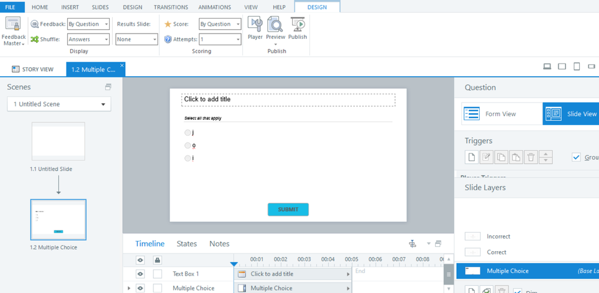The height and width of the screenshot is (293, 599).
Task: Click the Story View grid icon
Action: (x=15, y=69)
